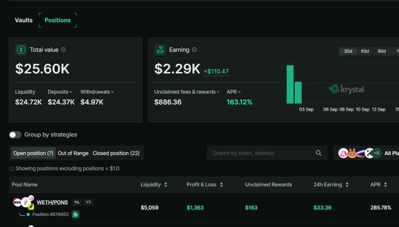The height and width of the screenshot is (227, 399).
Task: Switch to the Vaults tab
Action: coord(24,21)
